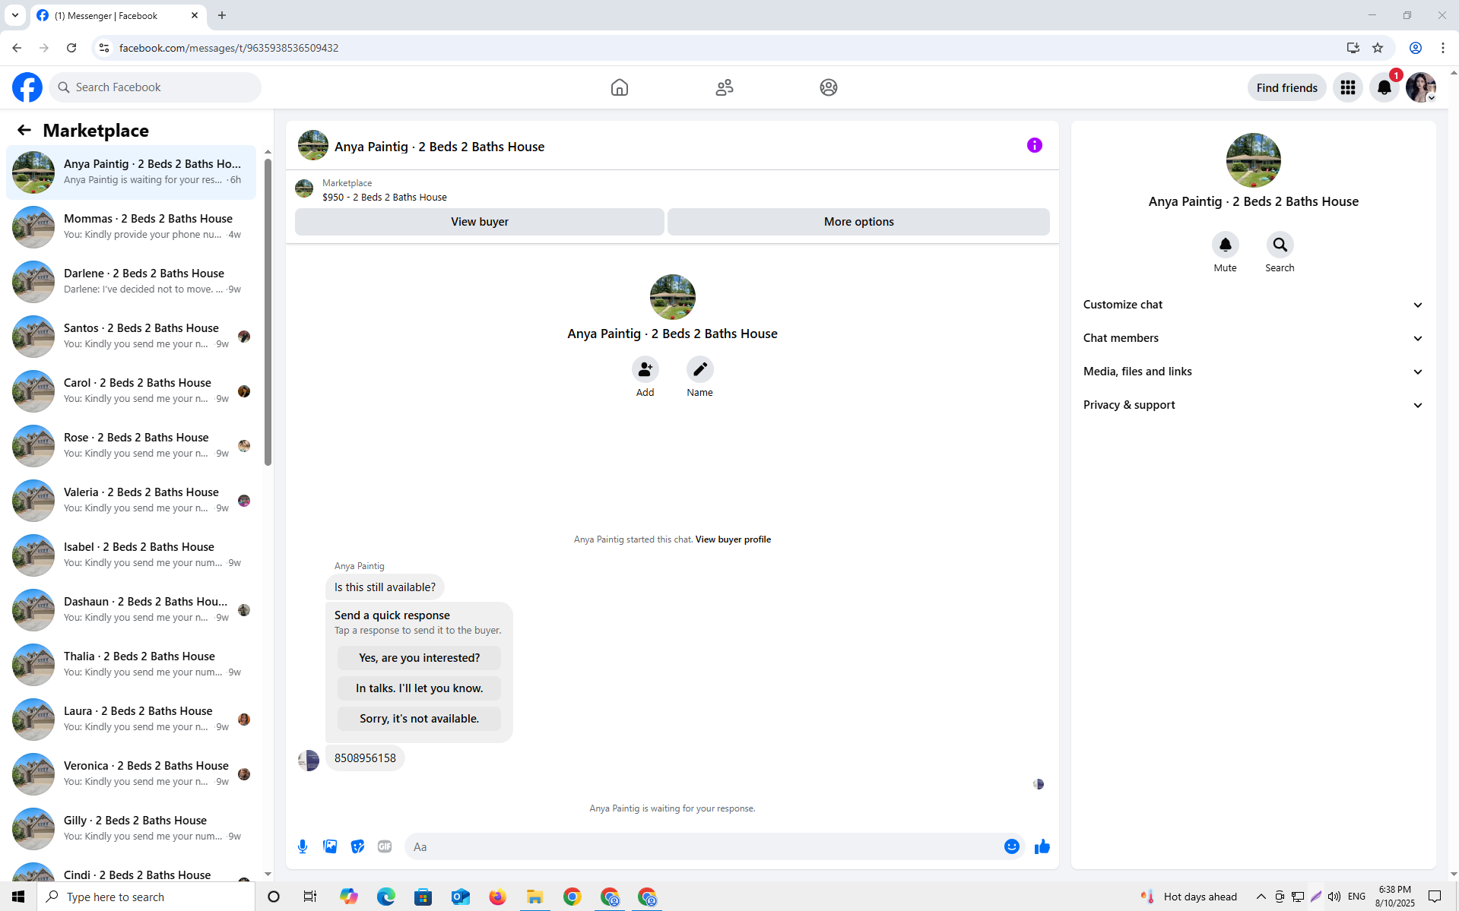This screenshot has height=911, width=1459.
Task: Click the conversation list scrollbar
Action: click(x=268, y=312)
